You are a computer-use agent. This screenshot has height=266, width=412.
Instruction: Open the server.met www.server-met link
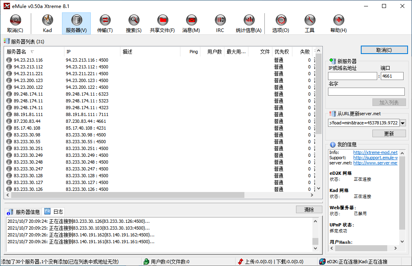(x=375, y=163)
